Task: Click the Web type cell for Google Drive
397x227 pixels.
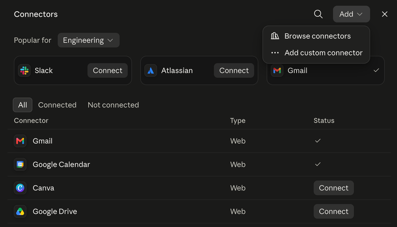Action: point(238,212)
